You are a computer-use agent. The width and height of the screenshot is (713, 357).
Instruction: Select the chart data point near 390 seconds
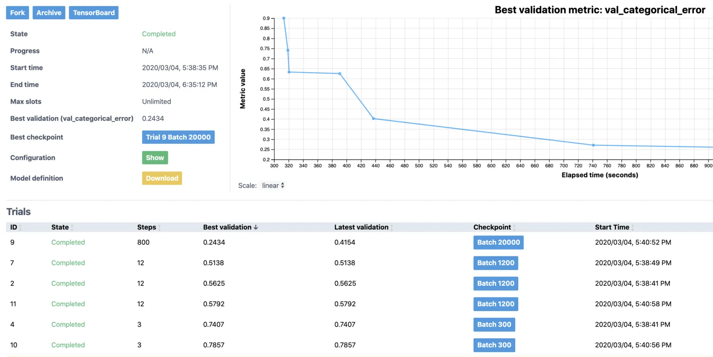pos(340,73)
